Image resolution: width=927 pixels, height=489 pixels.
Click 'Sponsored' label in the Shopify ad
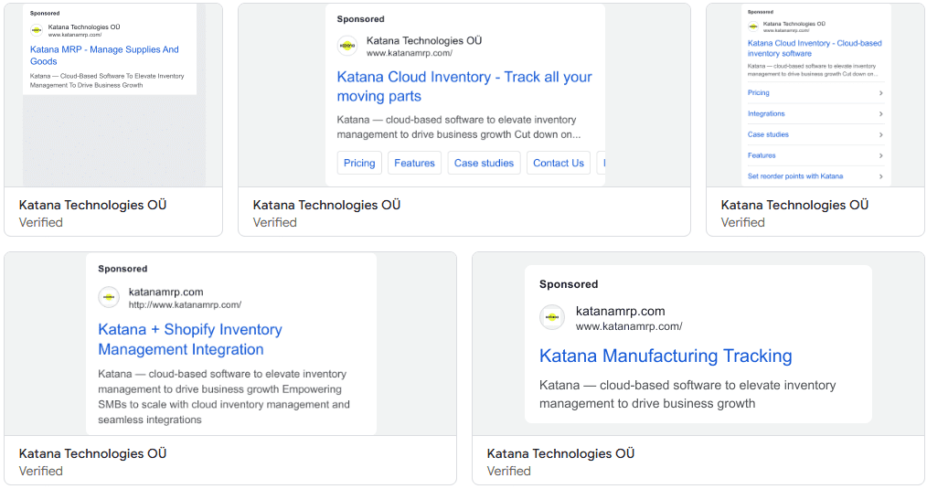pos(123,269)
